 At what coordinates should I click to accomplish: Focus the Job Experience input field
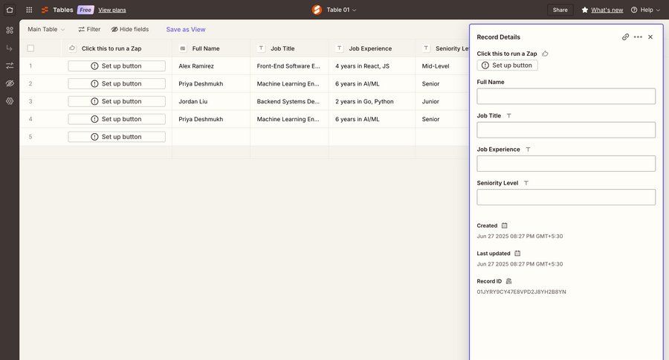[566, 164]
